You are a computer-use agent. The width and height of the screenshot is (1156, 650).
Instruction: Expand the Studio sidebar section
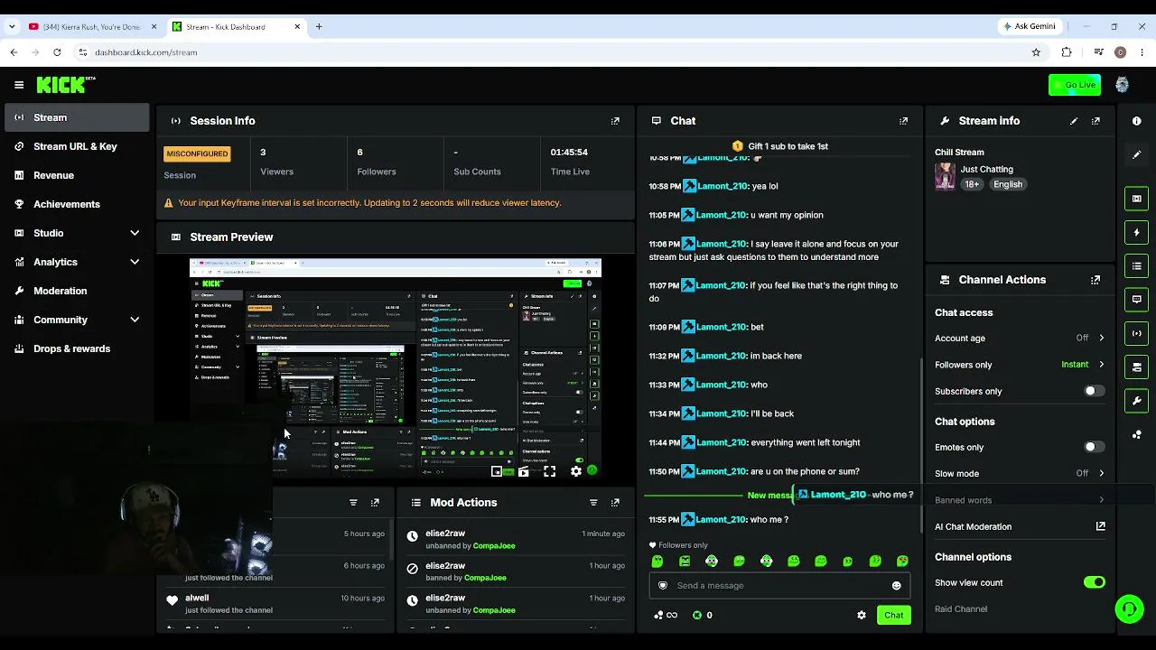pos(77,233)
